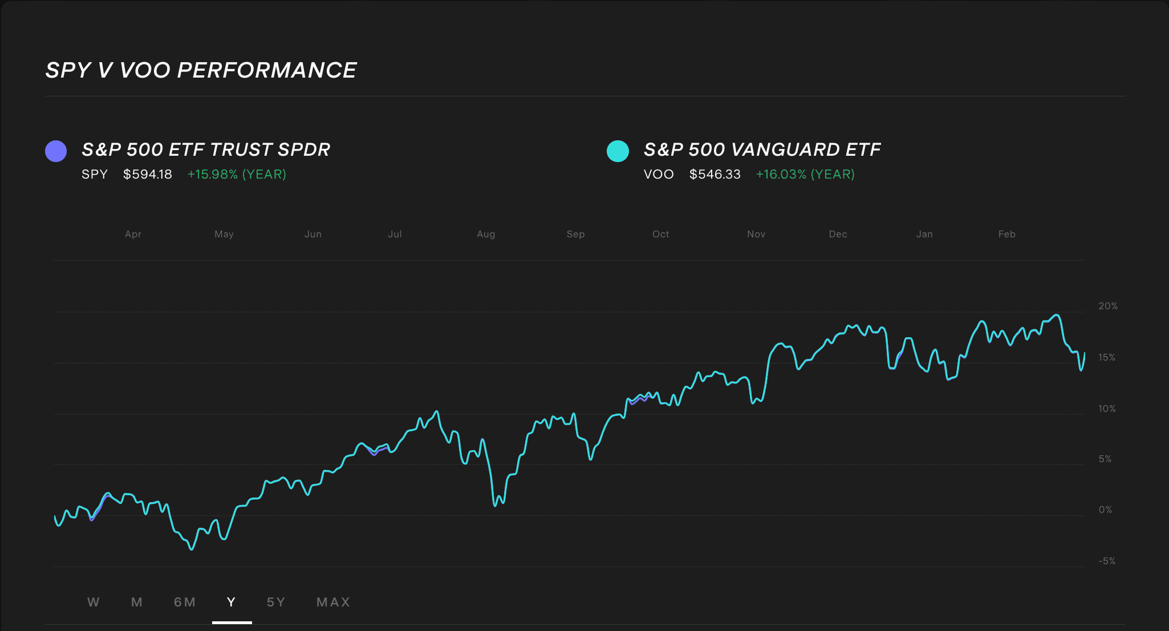
Task: Switch to the M time range tab
Action: click(136, 602)
